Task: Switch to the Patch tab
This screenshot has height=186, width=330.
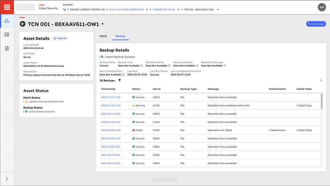Action: 103,36
